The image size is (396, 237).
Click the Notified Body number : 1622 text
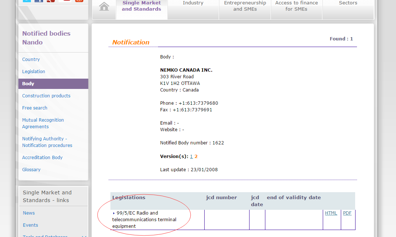[x=192, y=143]
